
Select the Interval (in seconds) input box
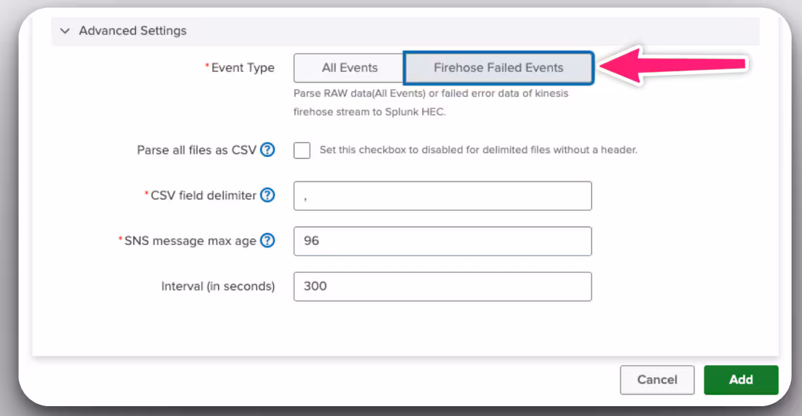click(442, 286)
